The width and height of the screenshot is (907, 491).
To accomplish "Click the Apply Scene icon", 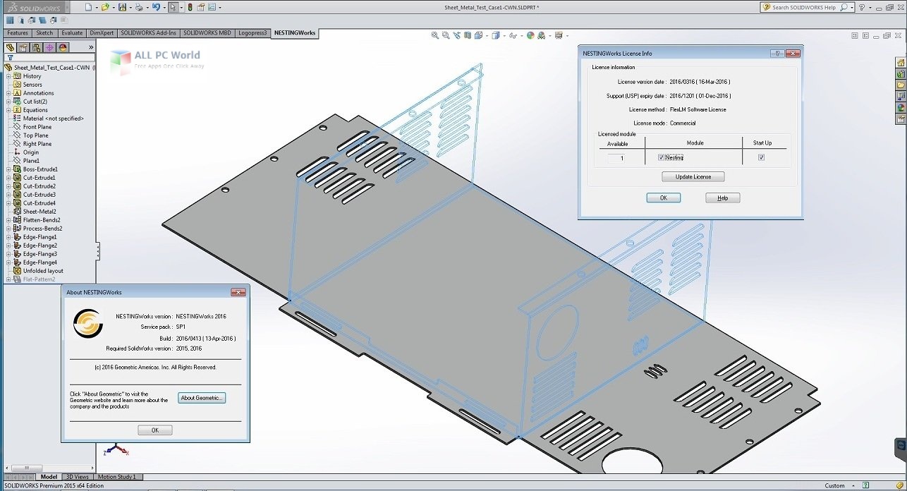I will pyautogui.click(x=541, y=35).
